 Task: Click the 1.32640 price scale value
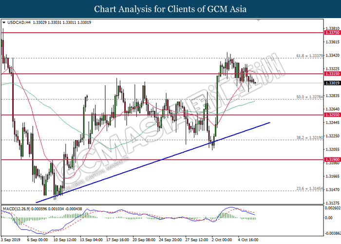pos(333,109)
